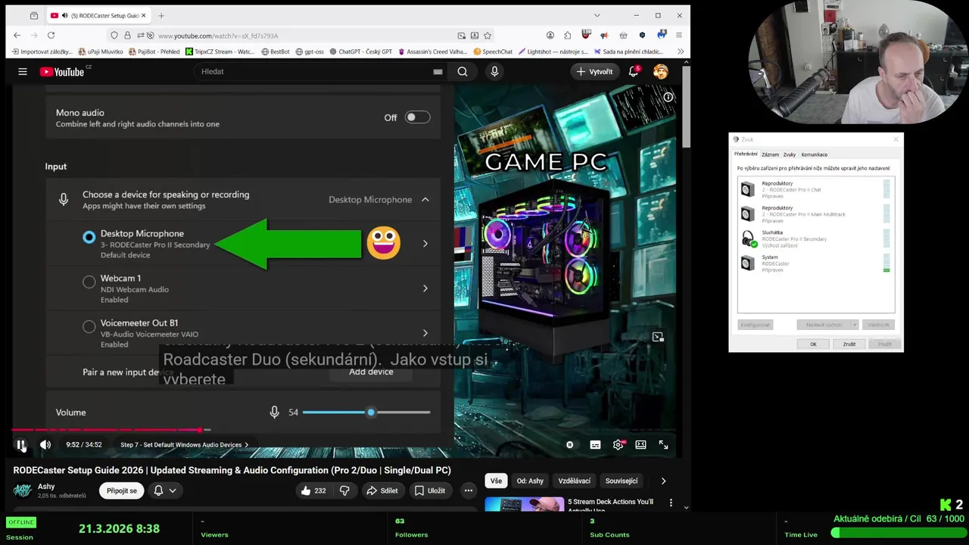
Task: Mute the tab via its speaker icon
Action: [64, 16]
